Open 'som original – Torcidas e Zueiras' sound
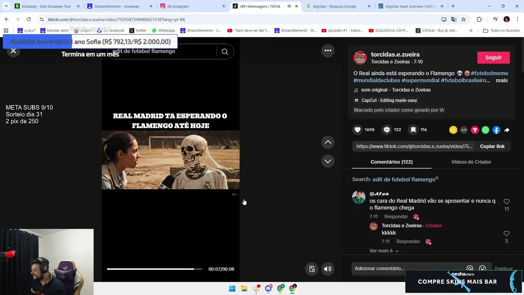The height and width of the screenshot is (295, 524). pos(396,90)
